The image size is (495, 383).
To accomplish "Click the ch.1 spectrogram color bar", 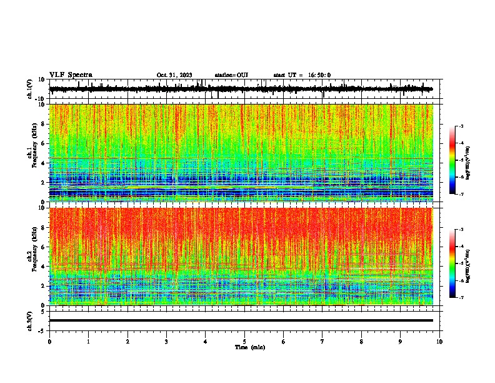I will 452,160.
